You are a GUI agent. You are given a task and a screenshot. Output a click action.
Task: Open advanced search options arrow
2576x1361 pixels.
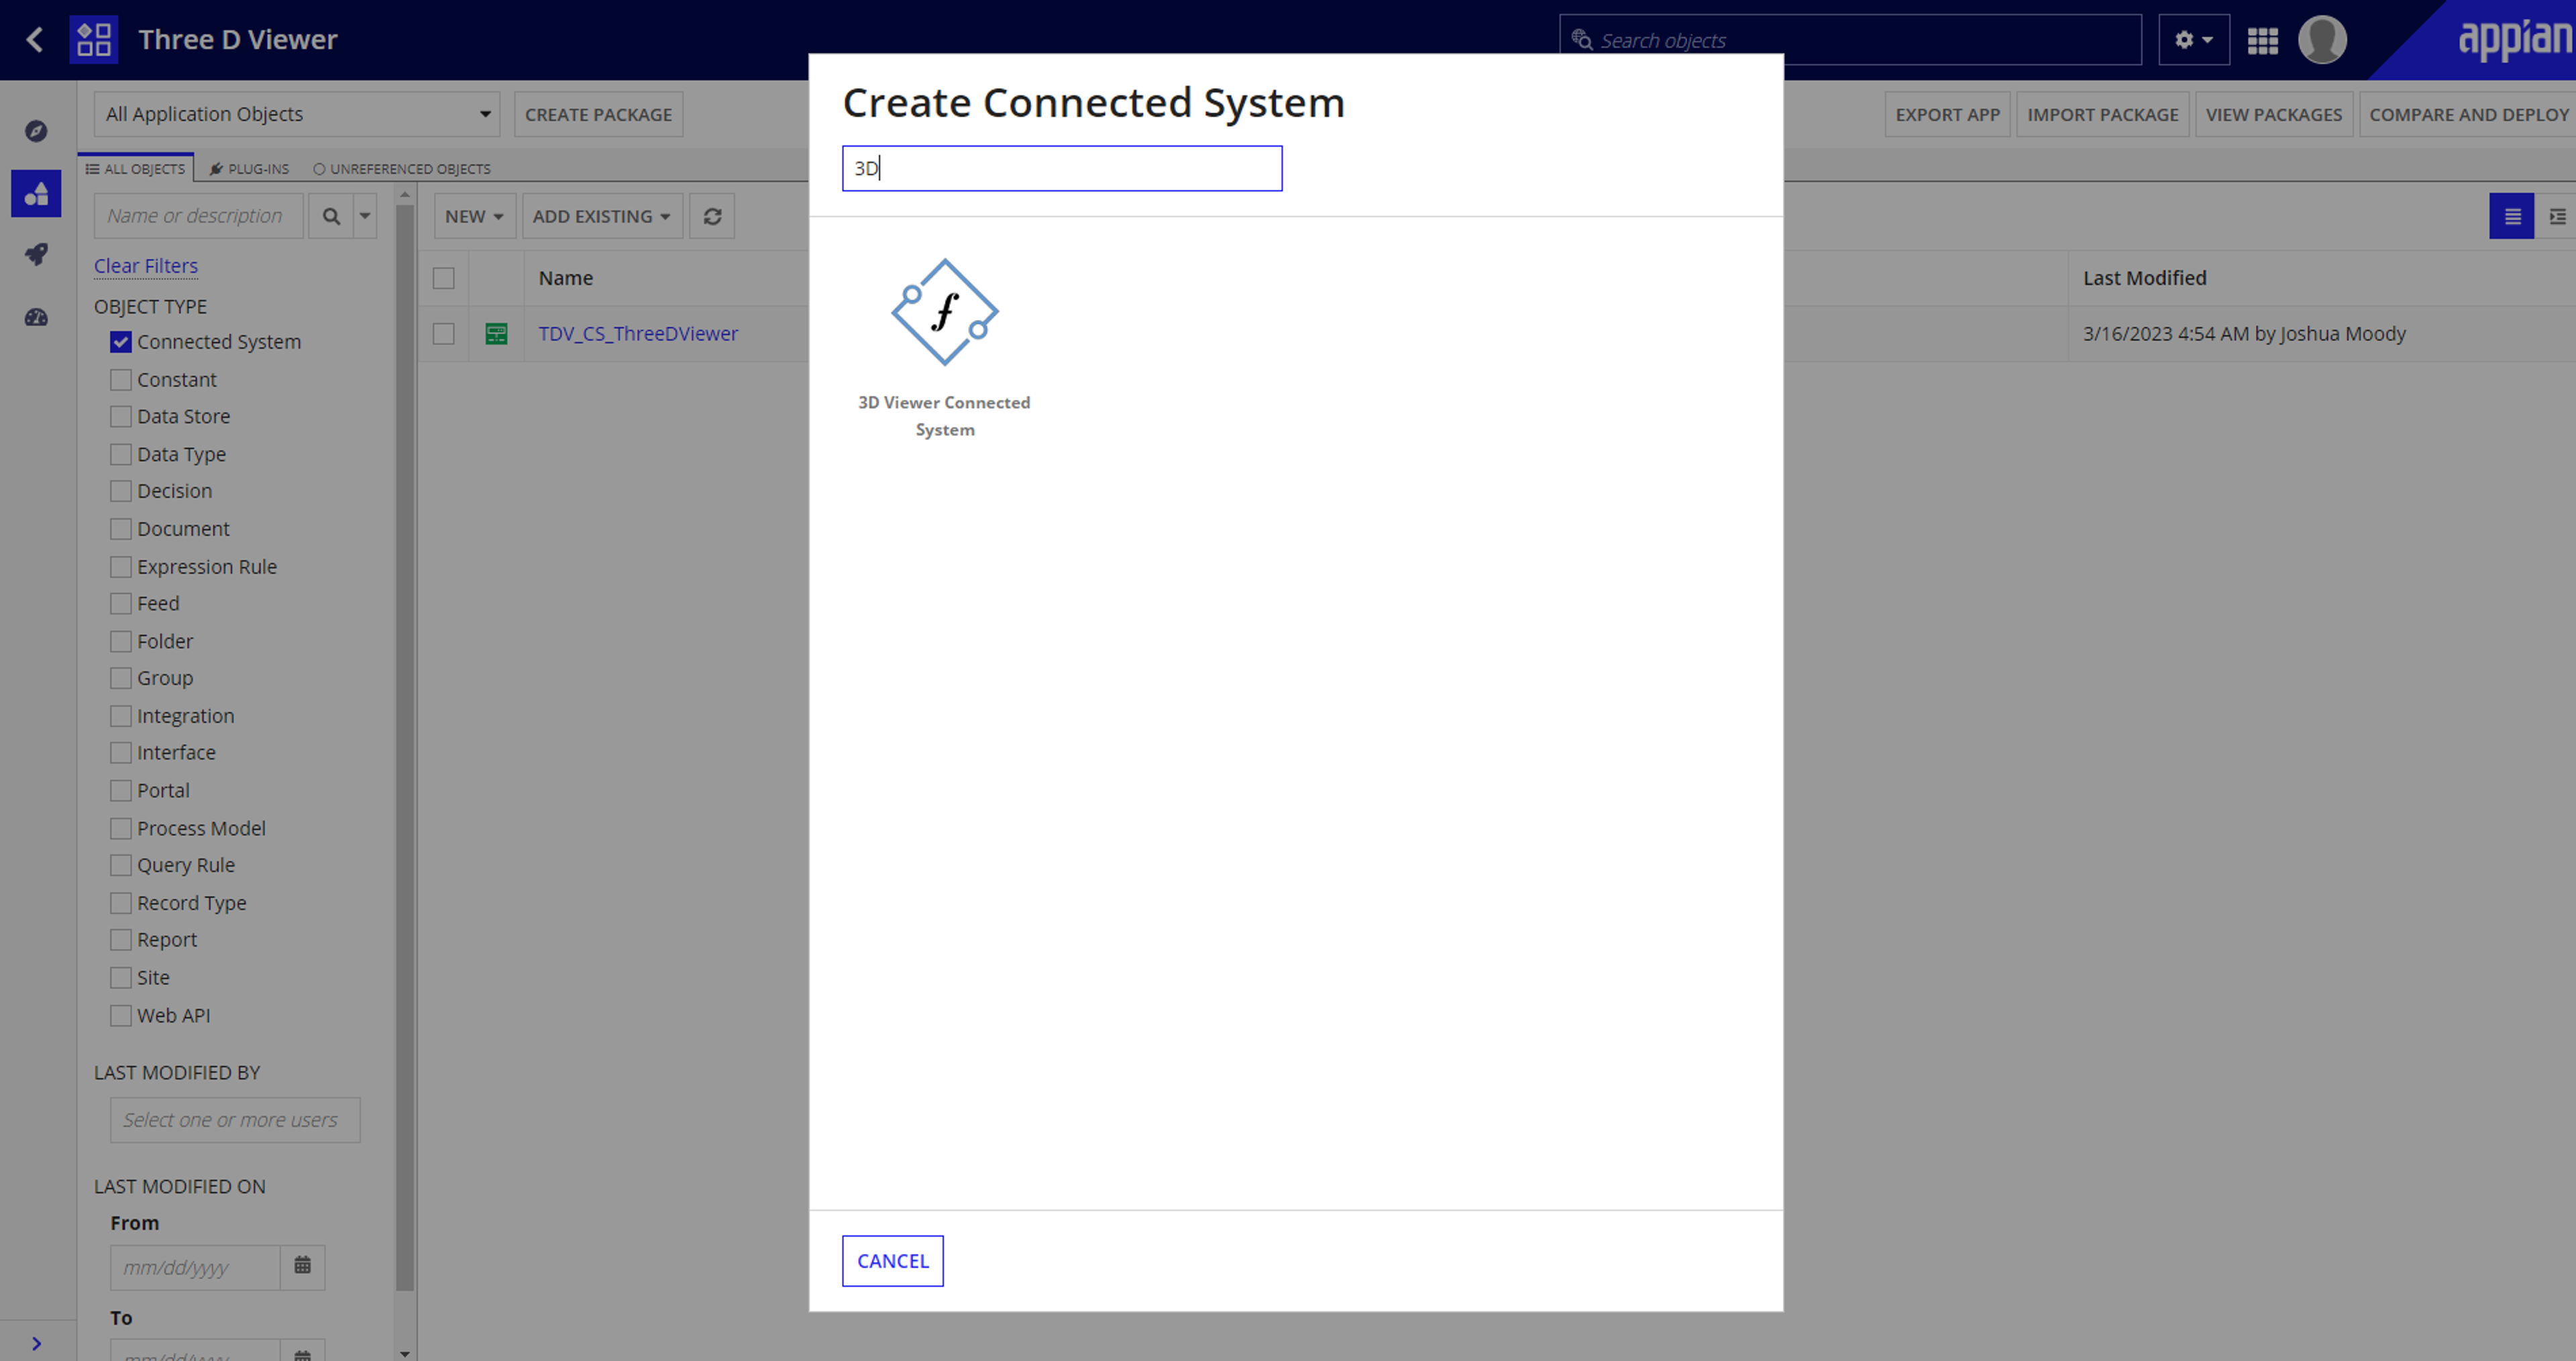365,216
